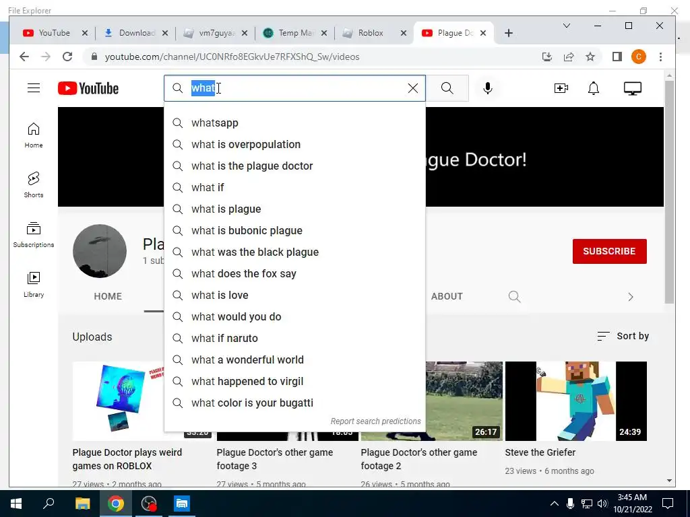Select 'what is overpopulation' suggestion
Viewport: 690px width, 517px height.
click(294, 144)
